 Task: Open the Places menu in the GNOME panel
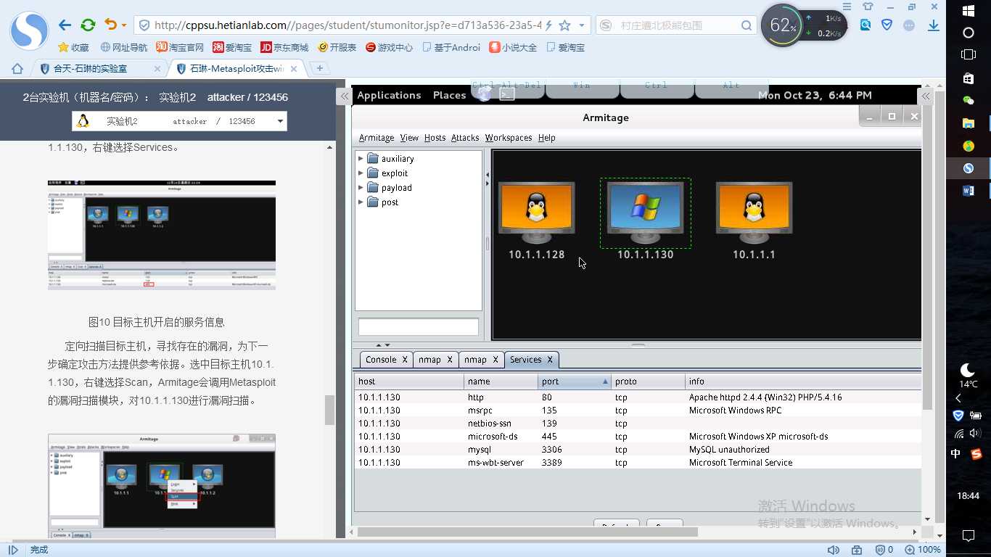(449, 95)
